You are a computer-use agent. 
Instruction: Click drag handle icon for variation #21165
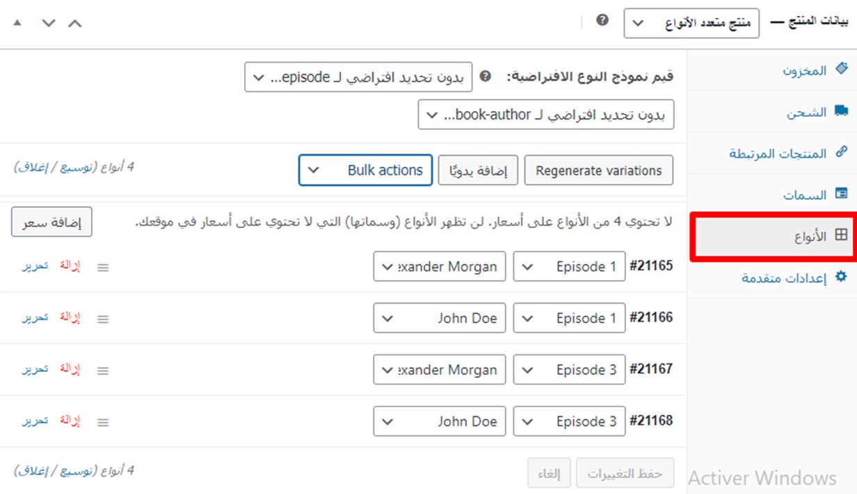pyautogui.click(x=103, y=267)
